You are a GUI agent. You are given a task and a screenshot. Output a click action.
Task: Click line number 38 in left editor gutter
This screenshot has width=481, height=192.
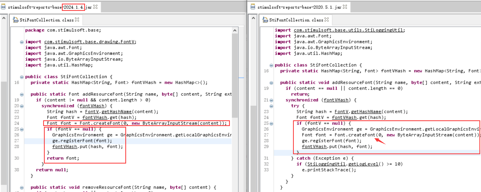(17, 170)
